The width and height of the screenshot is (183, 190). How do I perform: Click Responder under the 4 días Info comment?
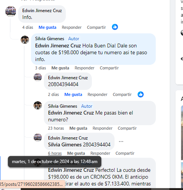71,27
